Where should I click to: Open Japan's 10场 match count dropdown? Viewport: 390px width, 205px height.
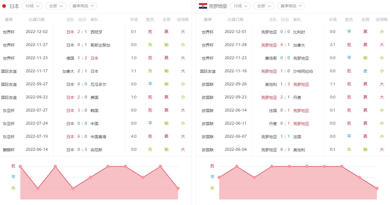point(32,6)
